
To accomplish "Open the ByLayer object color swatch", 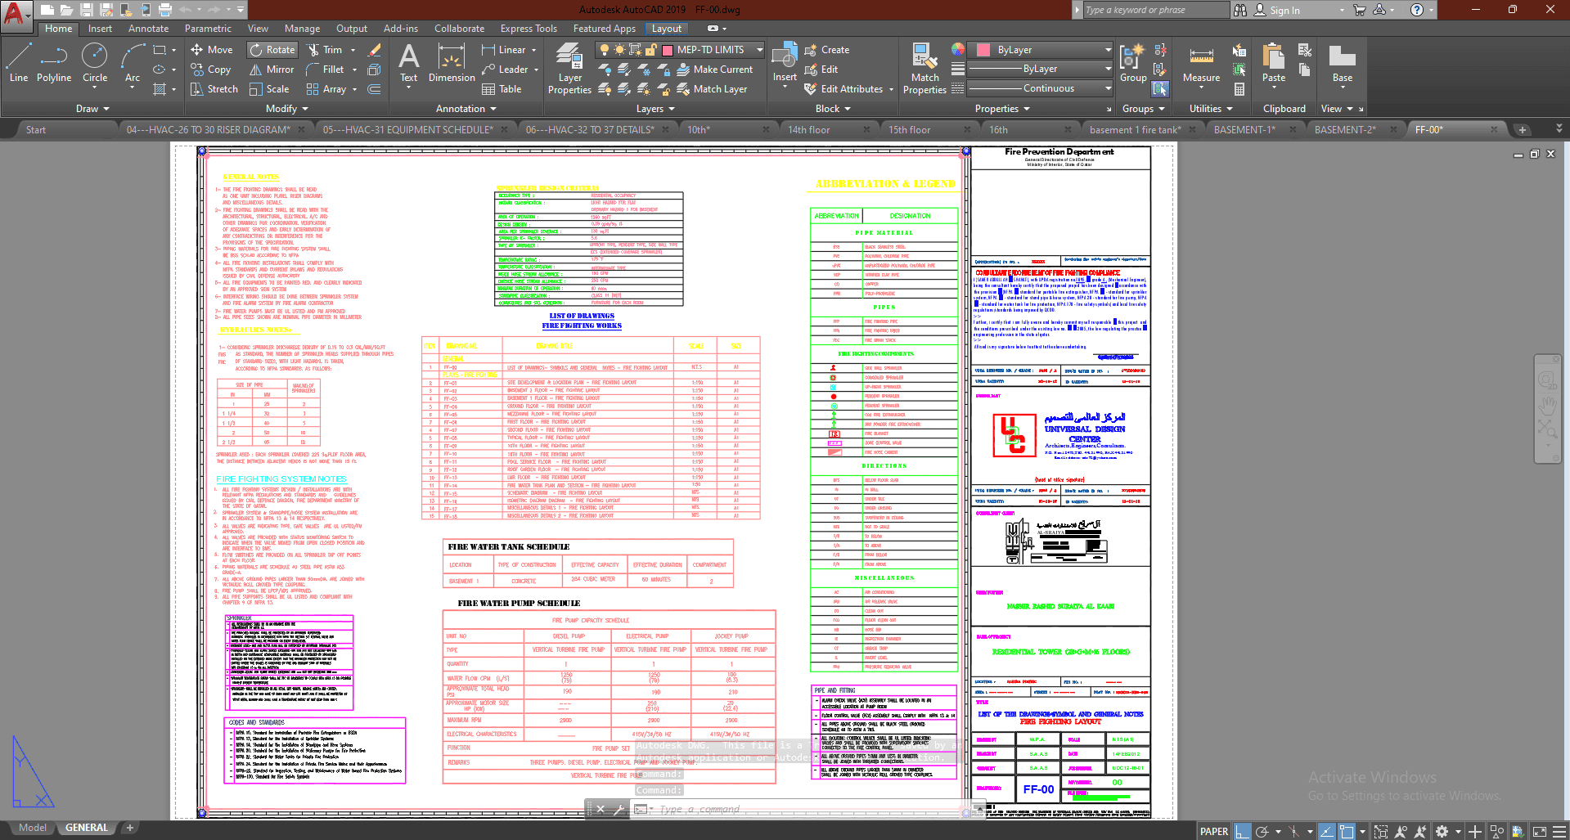I will [x=984, y=50].
